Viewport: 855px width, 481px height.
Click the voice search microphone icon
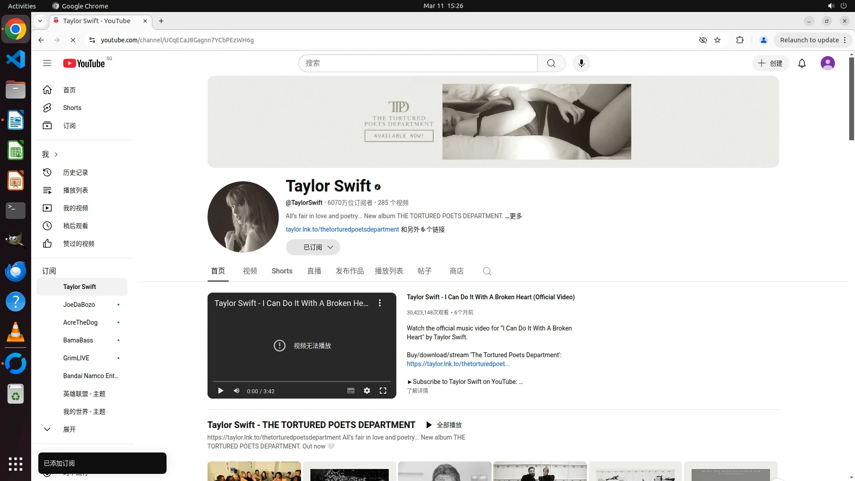tap(581, 63)
